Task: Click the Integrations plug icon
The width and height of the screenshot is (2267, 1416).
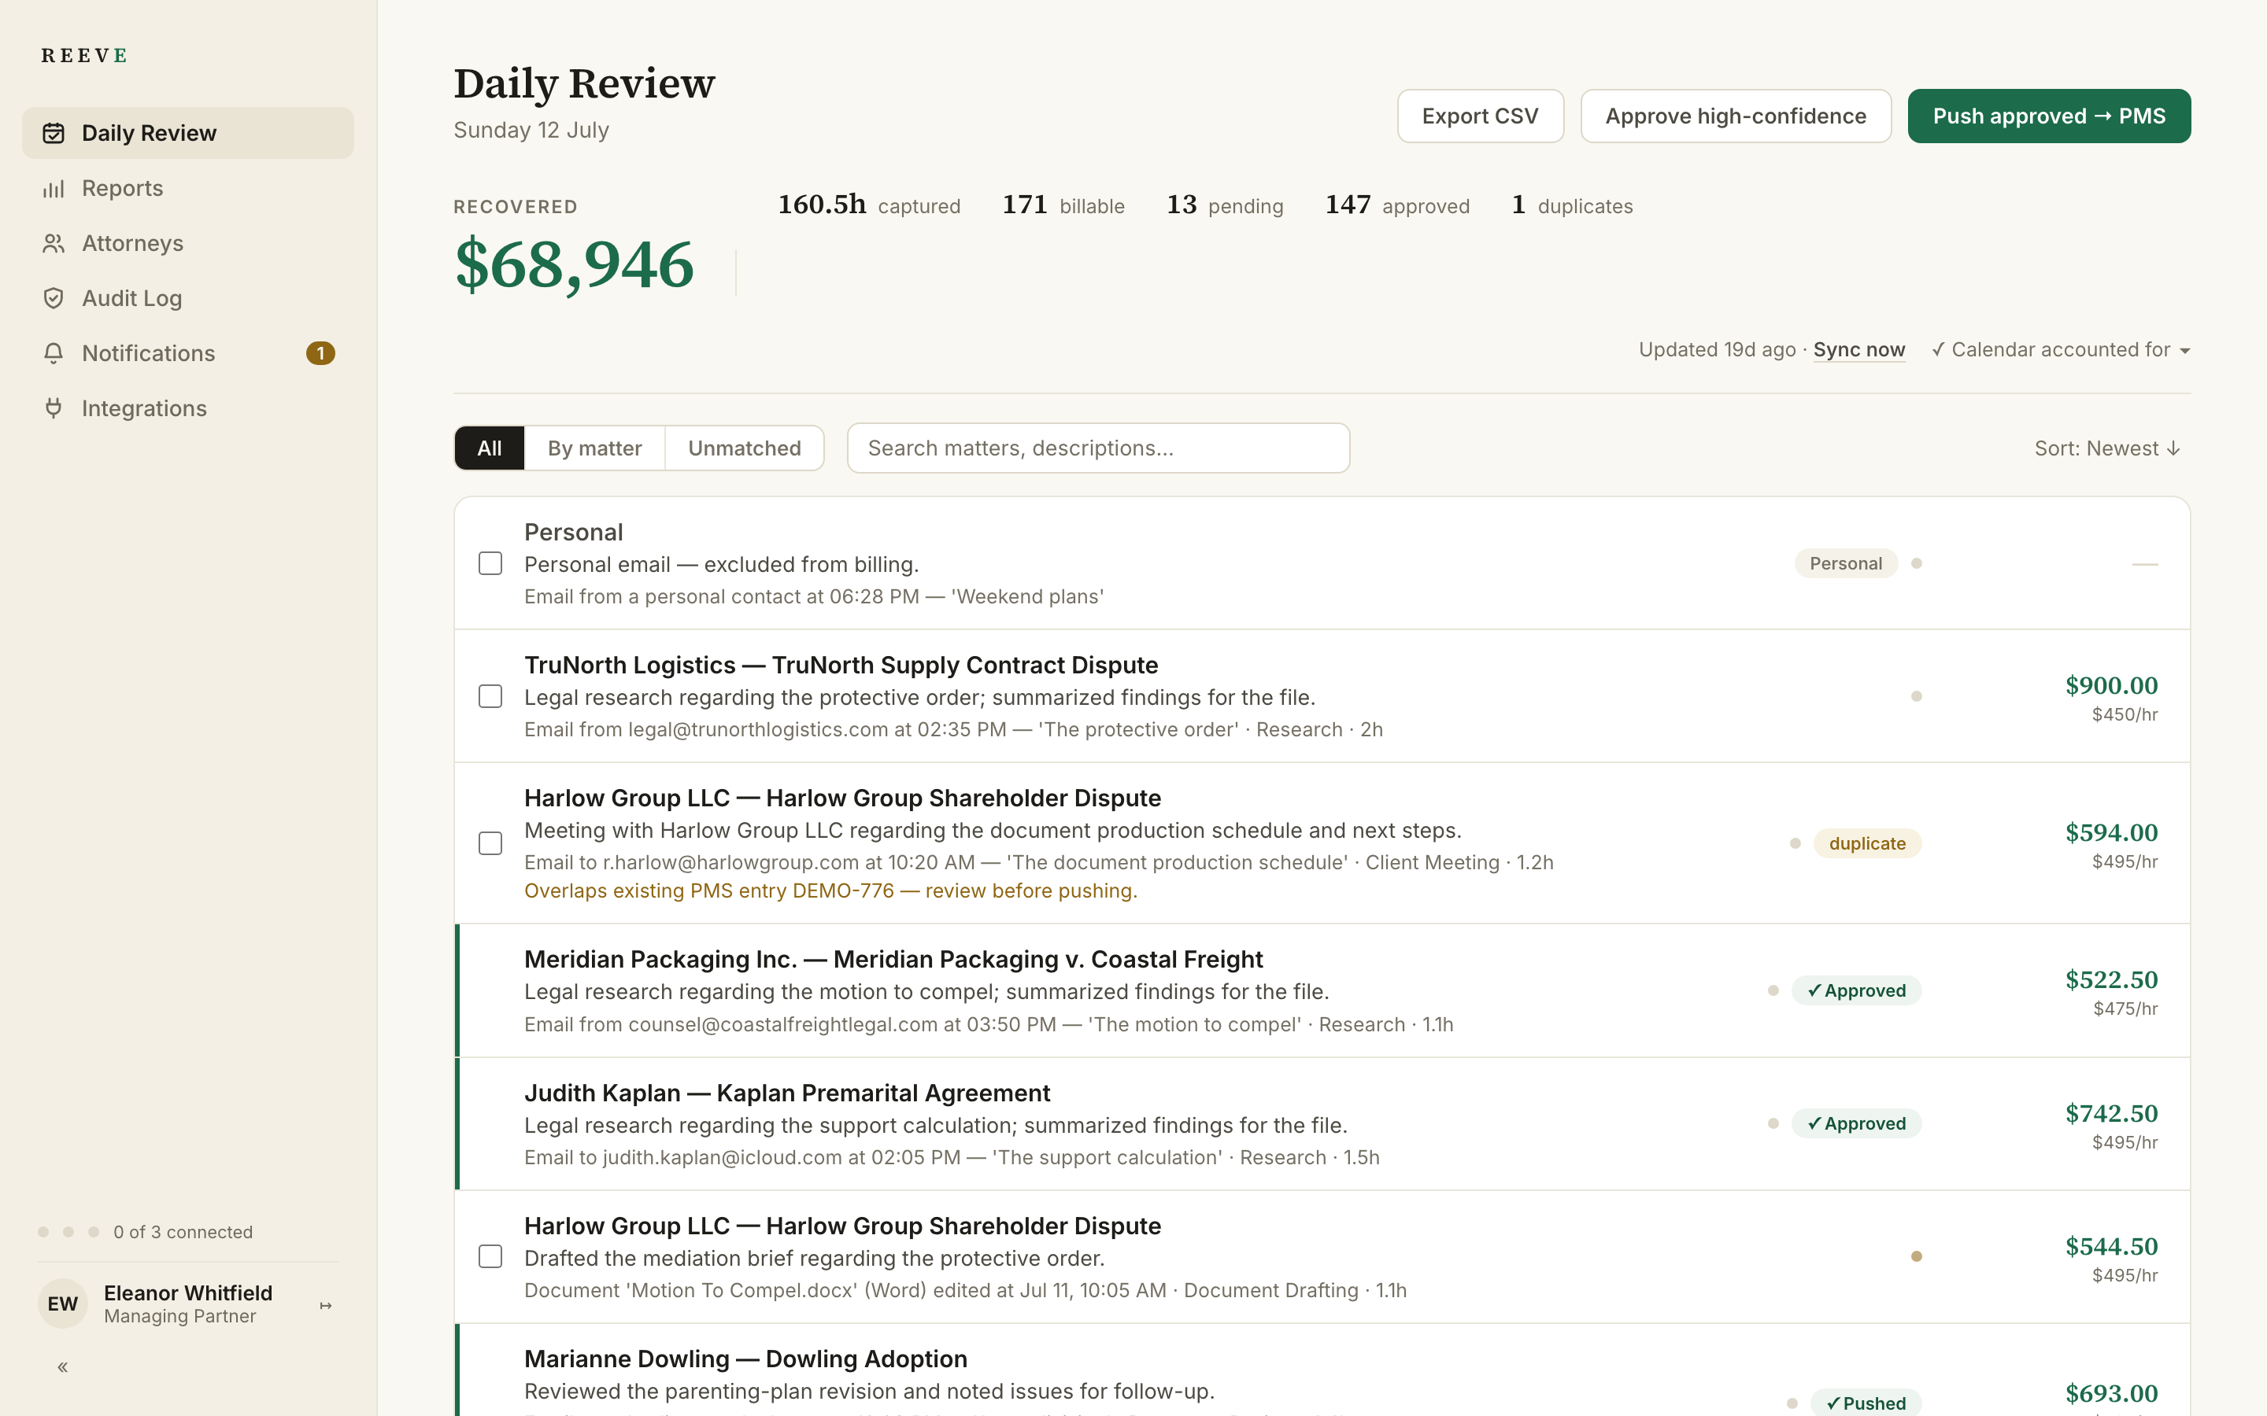Action: [x=54, y=408]
